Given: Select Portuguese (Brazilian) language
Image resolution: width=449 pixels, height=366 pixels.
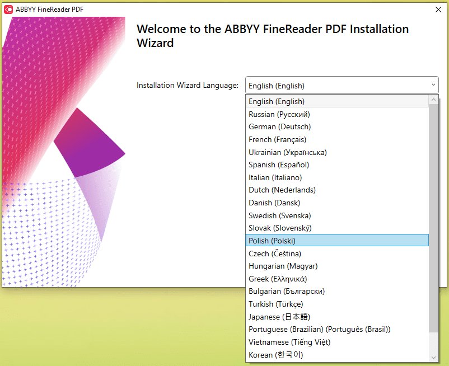Looking at the screenshot, I should pos(337,330).
